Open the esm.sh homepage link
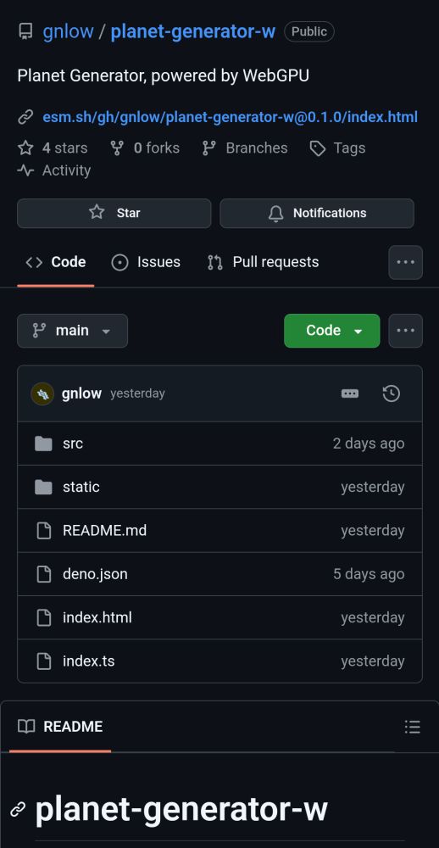This screenshot has width=439, height=848. pos(230,117)
